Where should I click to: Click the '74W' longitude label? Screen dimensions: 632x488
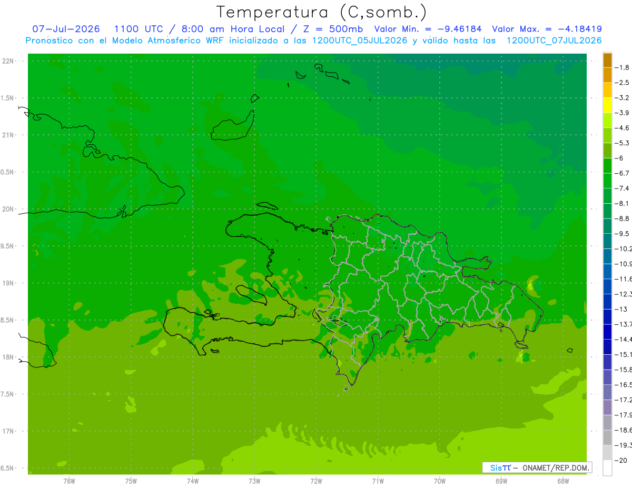pos(193,481)
